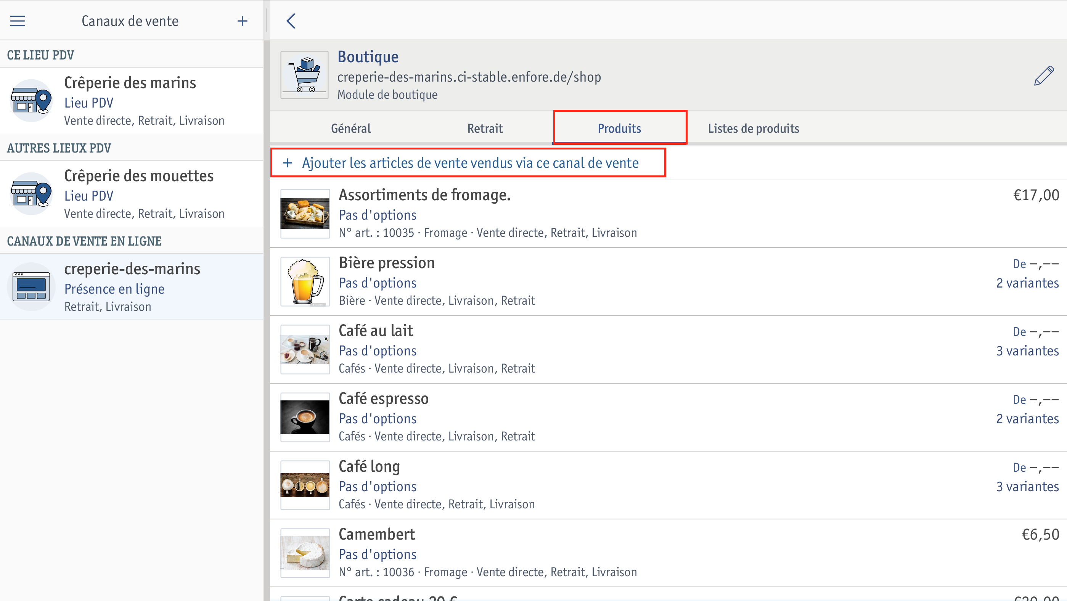Click creperie-des-marins online presence icon
The height and width of the screenshot is (601, 1067).
(32, 287)
